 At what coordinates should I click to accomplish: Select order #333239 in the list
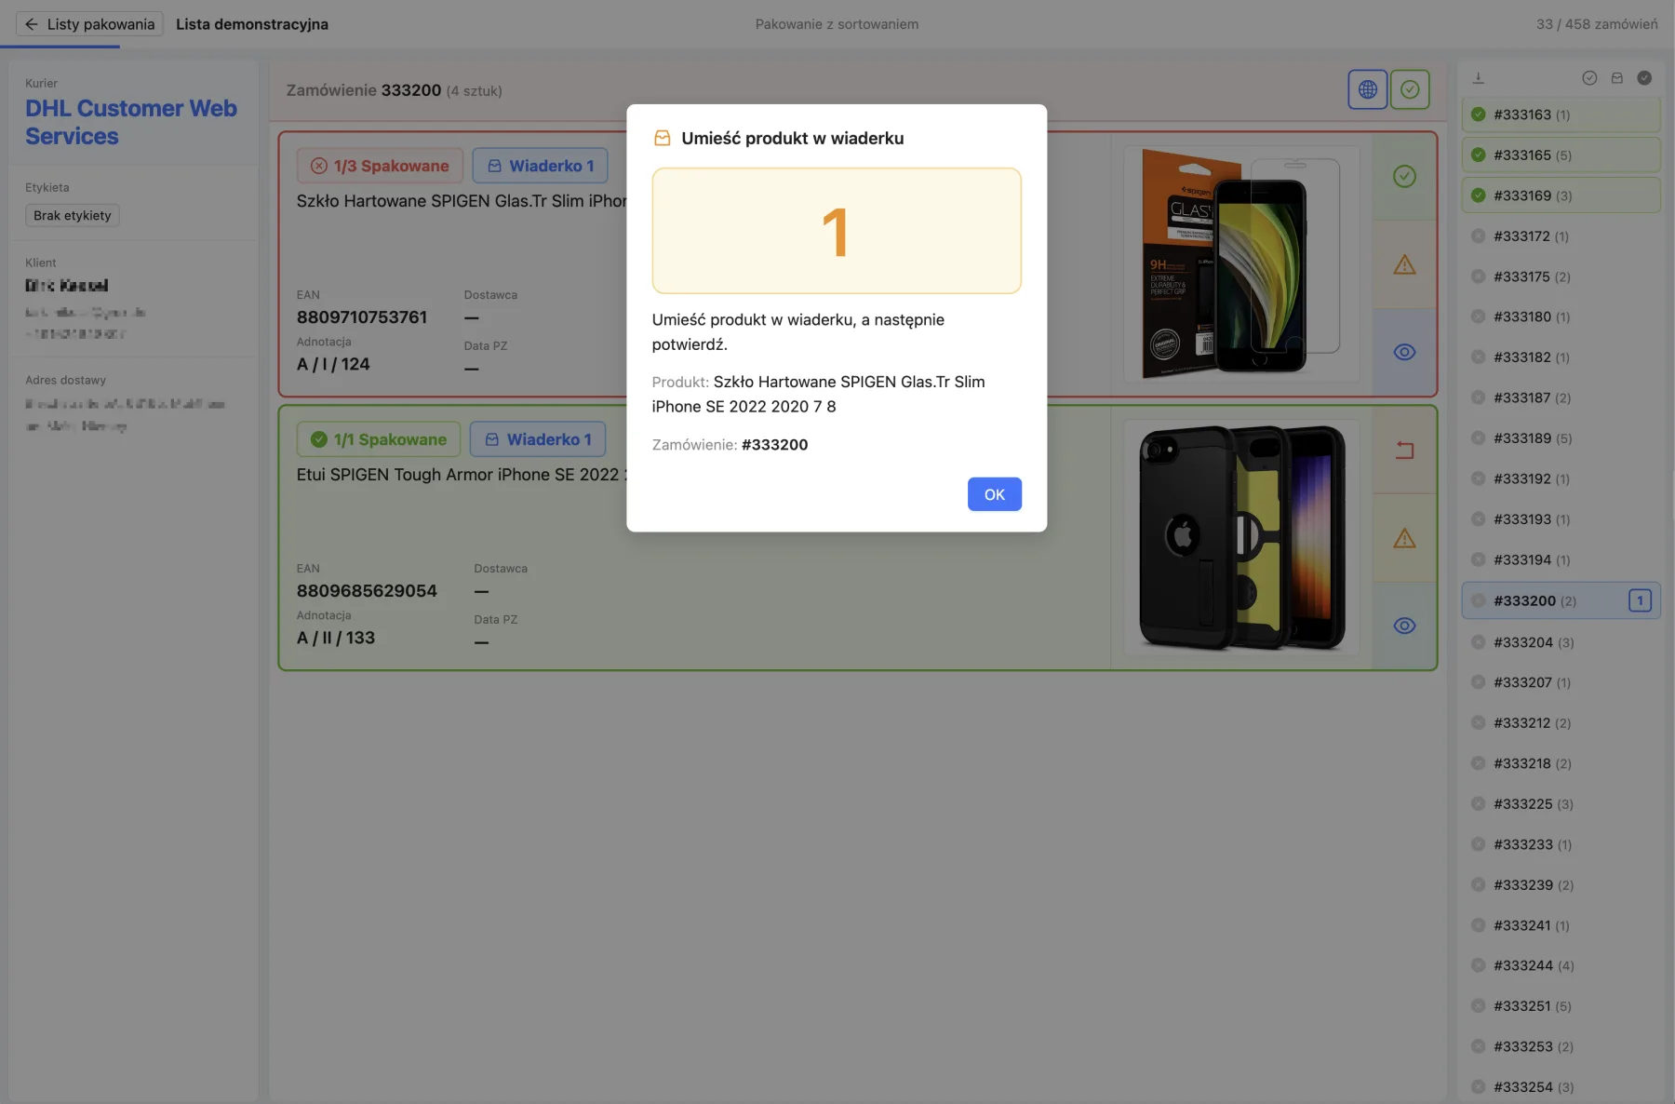click(x=1561, y=885)
